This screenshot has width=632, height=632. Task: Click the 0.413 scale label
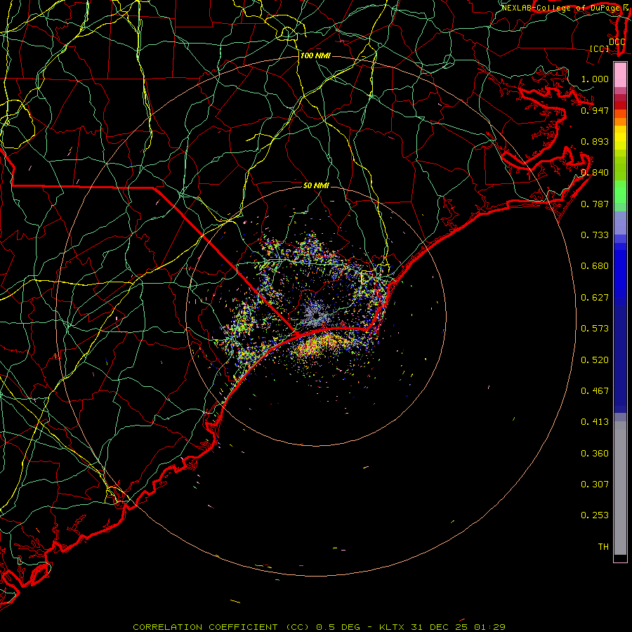595,422
